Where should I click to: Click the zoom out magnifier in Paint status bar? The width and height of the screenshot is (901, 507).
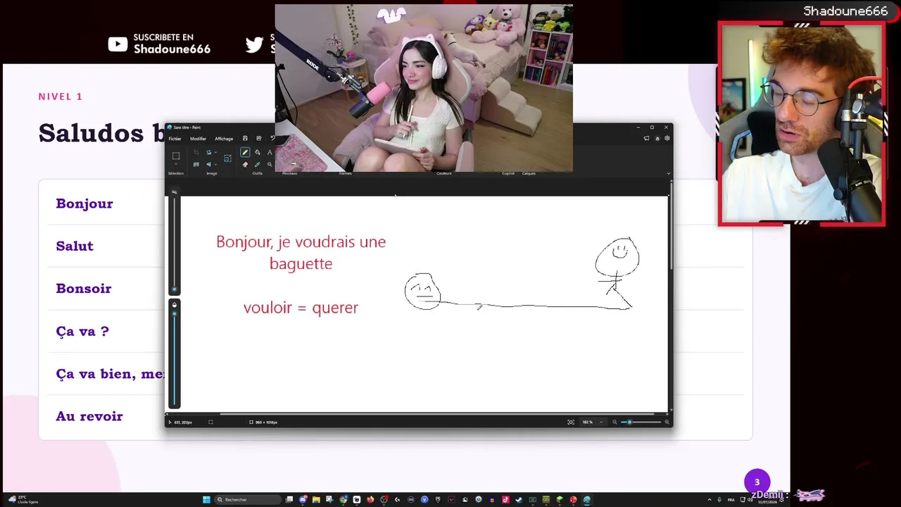[615, 422]
